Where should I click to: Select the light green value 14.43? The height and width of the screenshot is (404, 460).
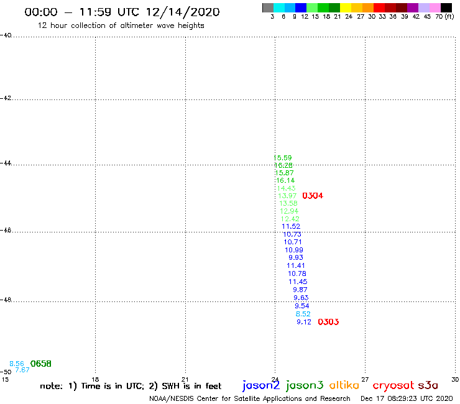pos(287,188)
